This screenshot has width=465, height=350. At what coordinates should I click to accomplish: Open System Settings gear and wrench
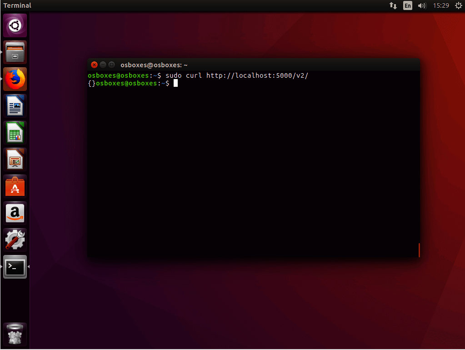point(15,240)
